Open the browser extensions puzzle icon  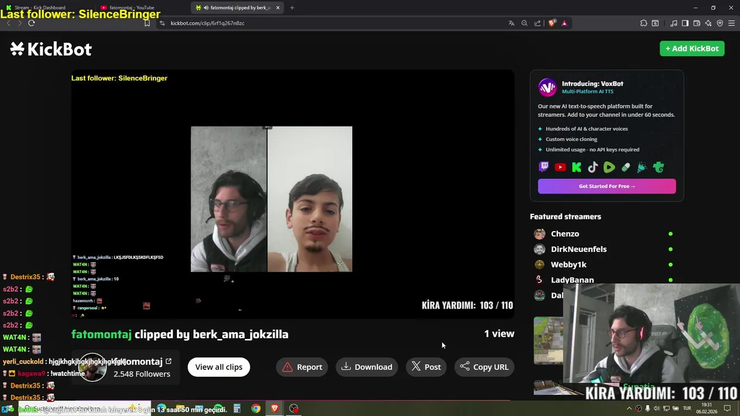[643, 23]
